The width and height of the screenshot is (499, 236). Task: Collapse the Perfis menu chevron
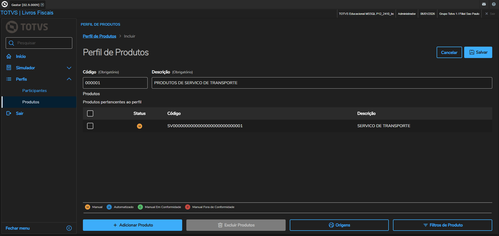[x=69, y=79]
